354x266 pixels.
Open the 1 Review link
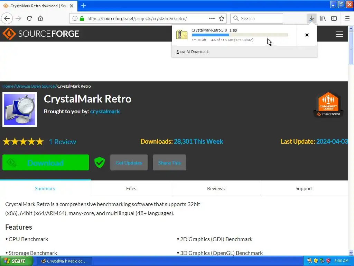63,142
